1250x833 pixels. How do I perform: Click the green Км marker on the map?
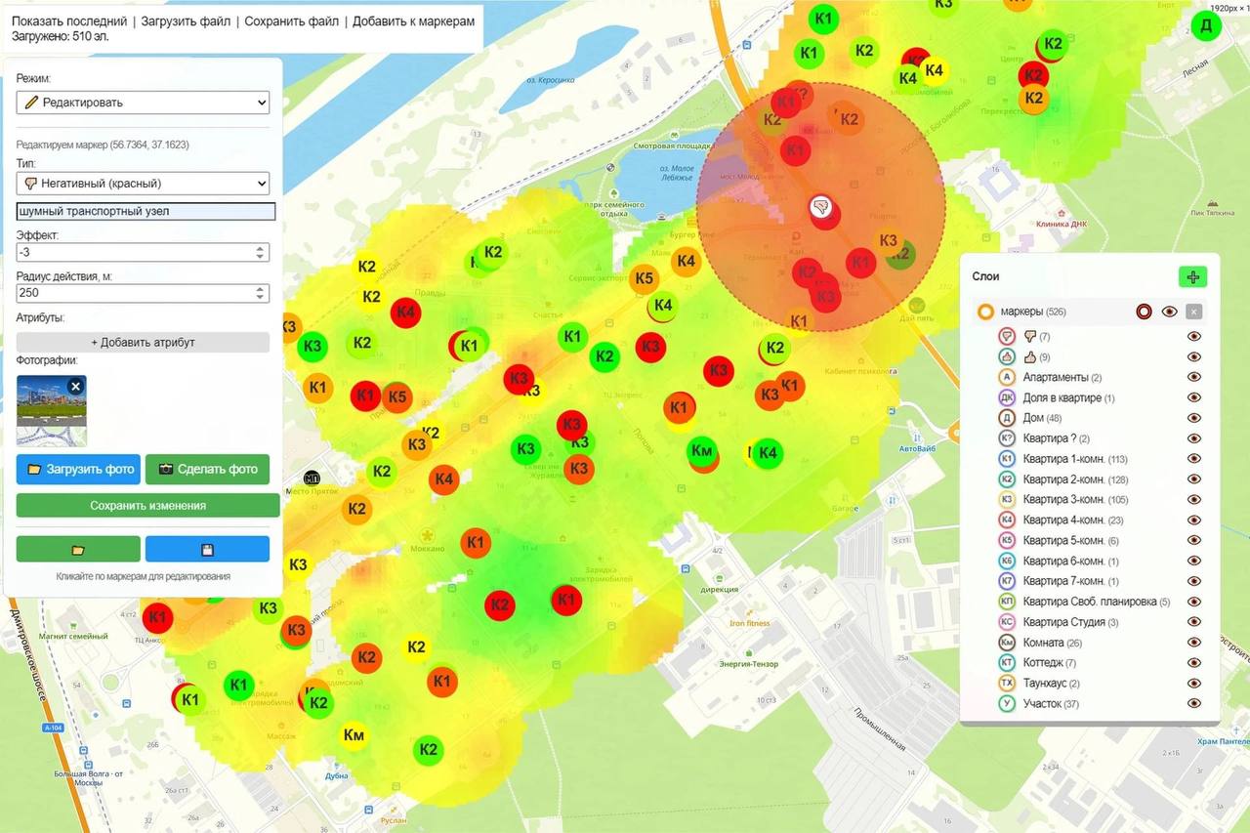coord(701,450)
